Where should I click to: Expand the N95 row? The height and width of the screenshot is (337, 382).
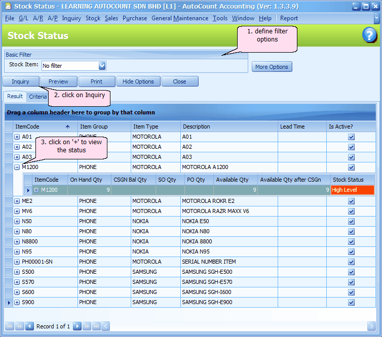[17, 251]
